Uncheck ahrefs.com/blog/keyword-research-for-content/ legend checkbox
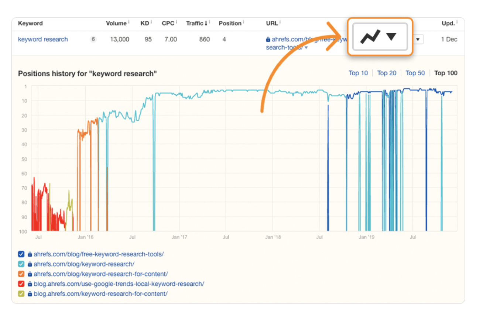 pyautogui.click(x=21, y=274)
